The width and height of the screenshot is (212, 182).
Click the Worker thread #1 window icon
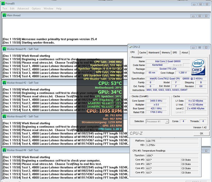pos(4,49)
